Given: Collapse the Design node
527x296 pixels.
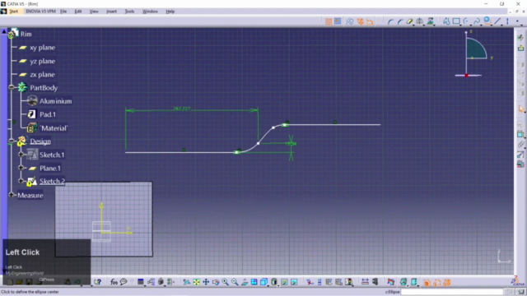Looking at the screenshot, I should coord(12,141).
